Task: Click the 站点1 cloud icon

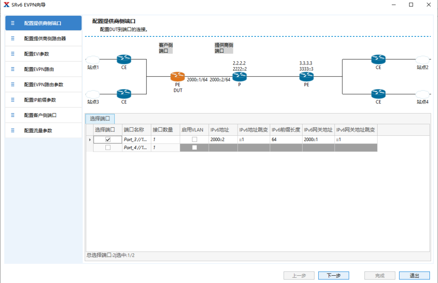Action: coord(93,59)
